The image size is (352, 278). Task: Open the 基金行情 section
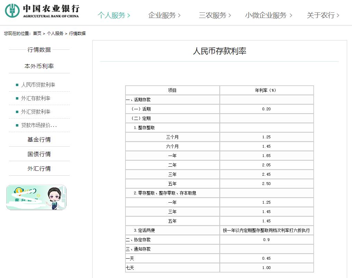click(39, 139)
